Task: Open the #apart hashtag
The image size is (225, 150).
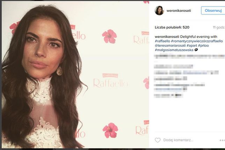Action: (x=192, y=46)
